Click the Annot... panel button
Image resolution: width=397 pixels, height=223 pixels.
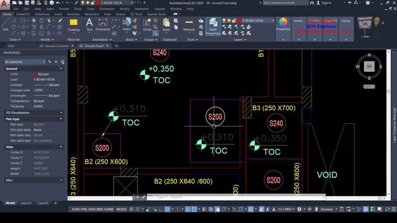click(x=299, y=29)
